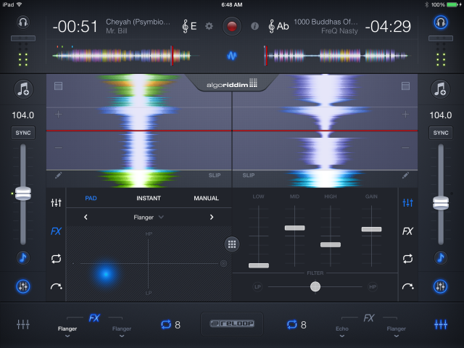The width and height of the screenshot is (464, 348).
Task: Open right deck music library
Action: pyautogui.click(x=439, y=88)
